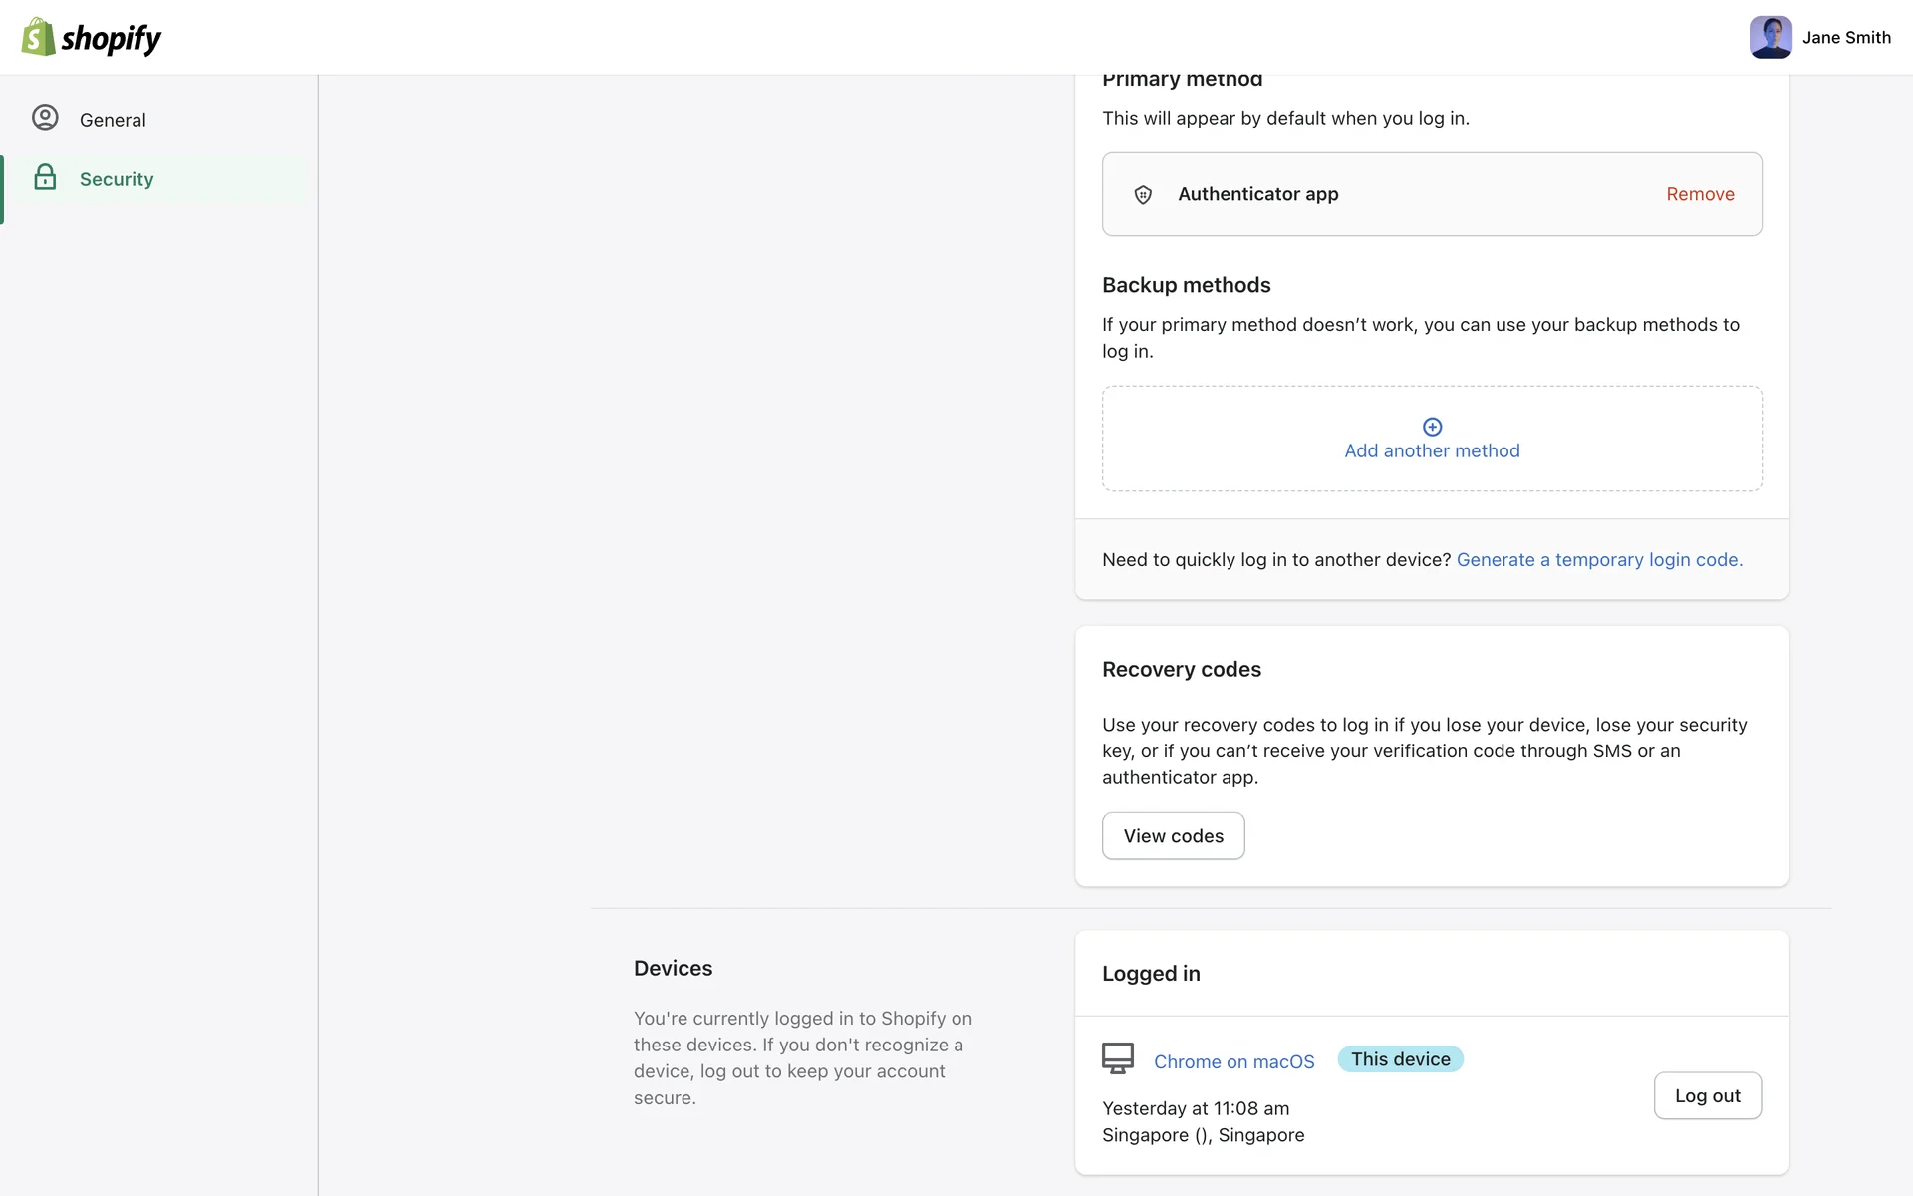Screen dimensions: 1913x1196
Task: Click the Shopify bag logo icon
Action: coord(38,37)
